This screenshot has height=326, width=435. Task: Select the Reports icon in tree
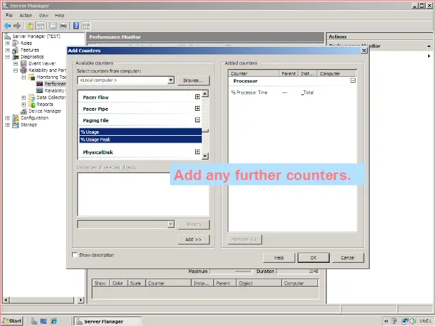[x=32, y=105]
